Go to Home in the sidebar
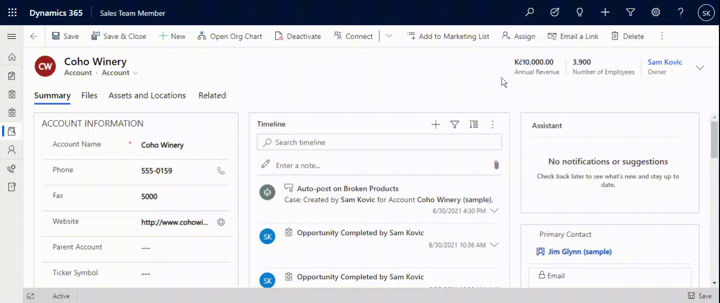The height and width of the screenshot is (303, 720). (12, 57)
